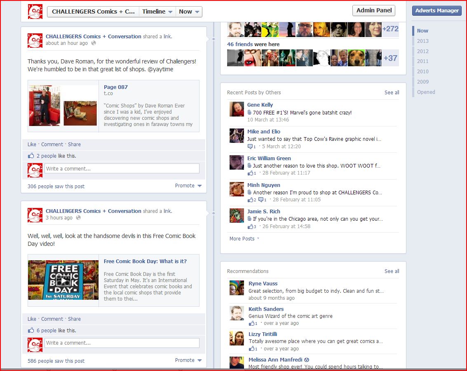
Task: Open Mike and Elio's profile picture
Action: point(237,135)
